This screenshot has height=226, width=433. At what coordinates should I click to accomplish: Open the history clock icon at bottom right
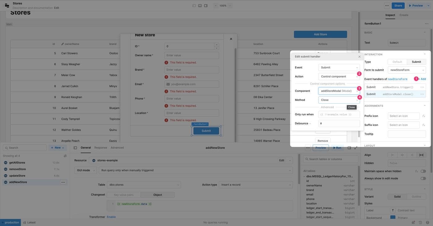coord(420,222)
